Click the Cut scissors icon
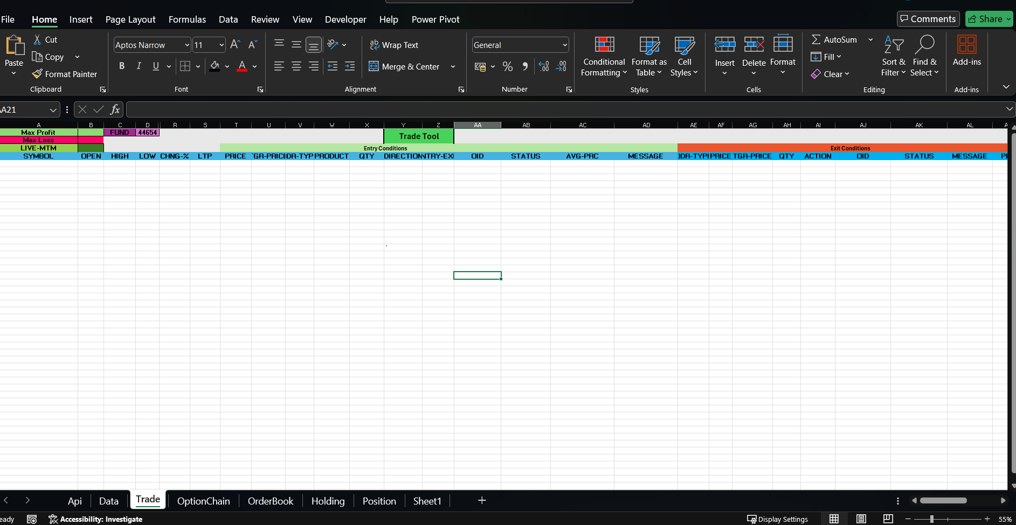This screenshot has height=525, width=1016. [x=37, y=39]
